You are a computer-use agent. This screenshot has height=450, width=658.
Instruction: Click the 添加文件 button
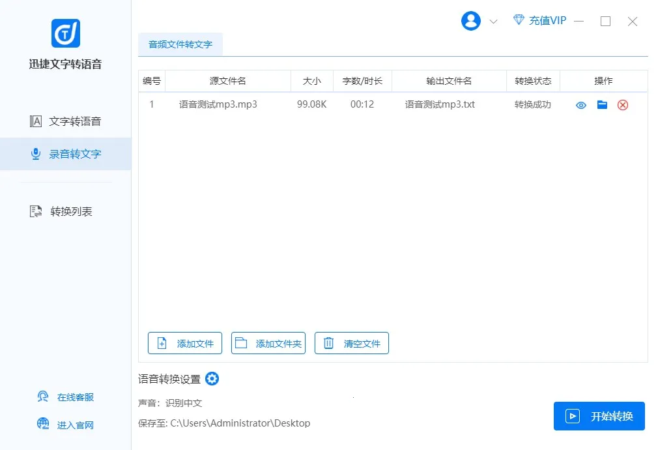pos(185,343)
